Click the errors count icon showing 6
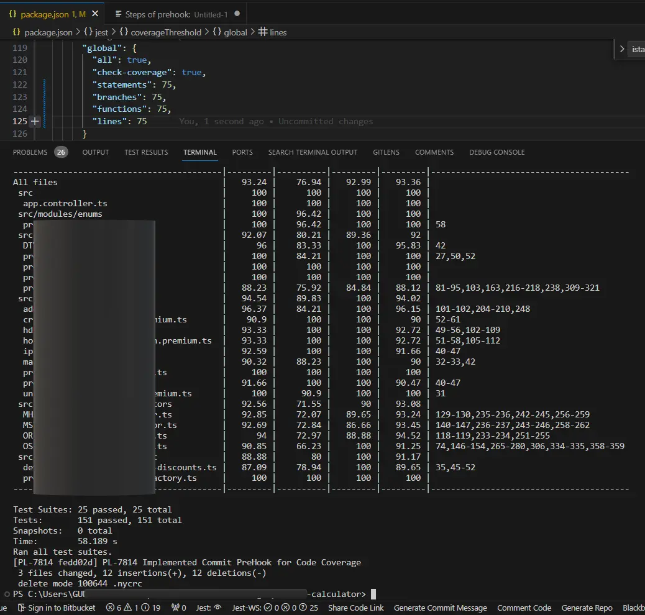The height and width of the screenshot is (615, 645). (110, 608)
